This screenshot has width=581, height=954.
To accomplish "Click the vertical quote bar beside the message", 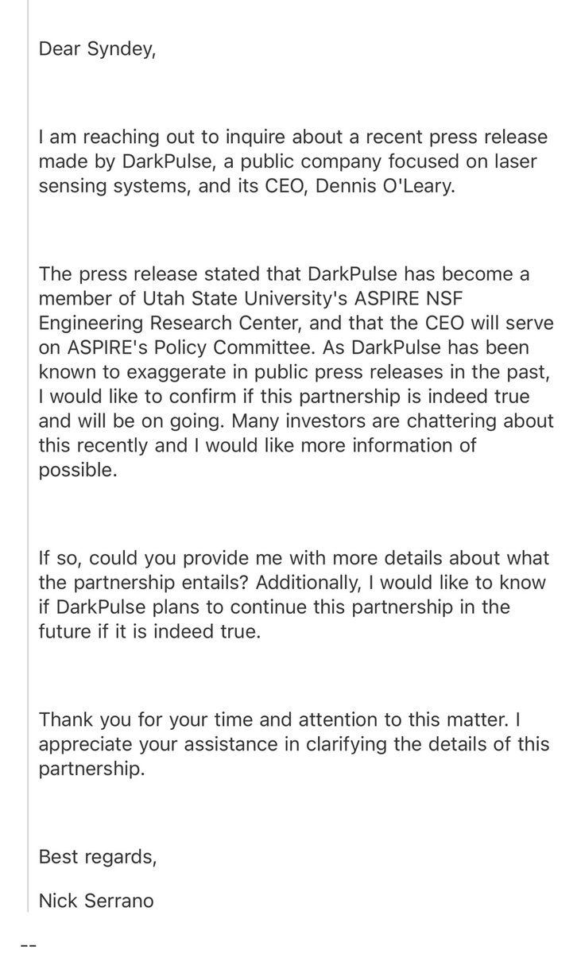I will pos(28,461).
